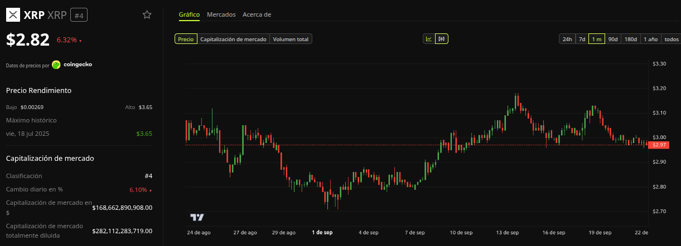The image size is (681, 246).
Task: Open the Acerca de tab
Action: tap(257, 14)
